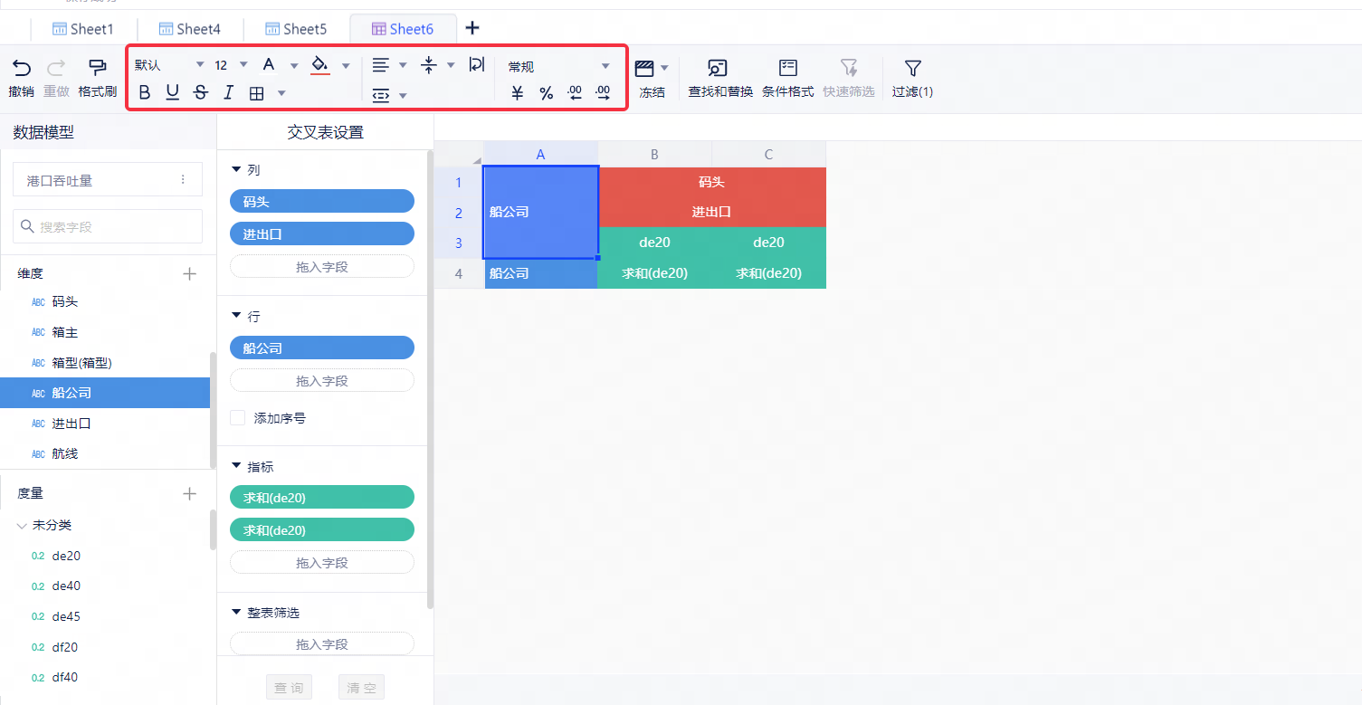
Task: Click the fill color bucket swatch
Action: pos(319,65)
